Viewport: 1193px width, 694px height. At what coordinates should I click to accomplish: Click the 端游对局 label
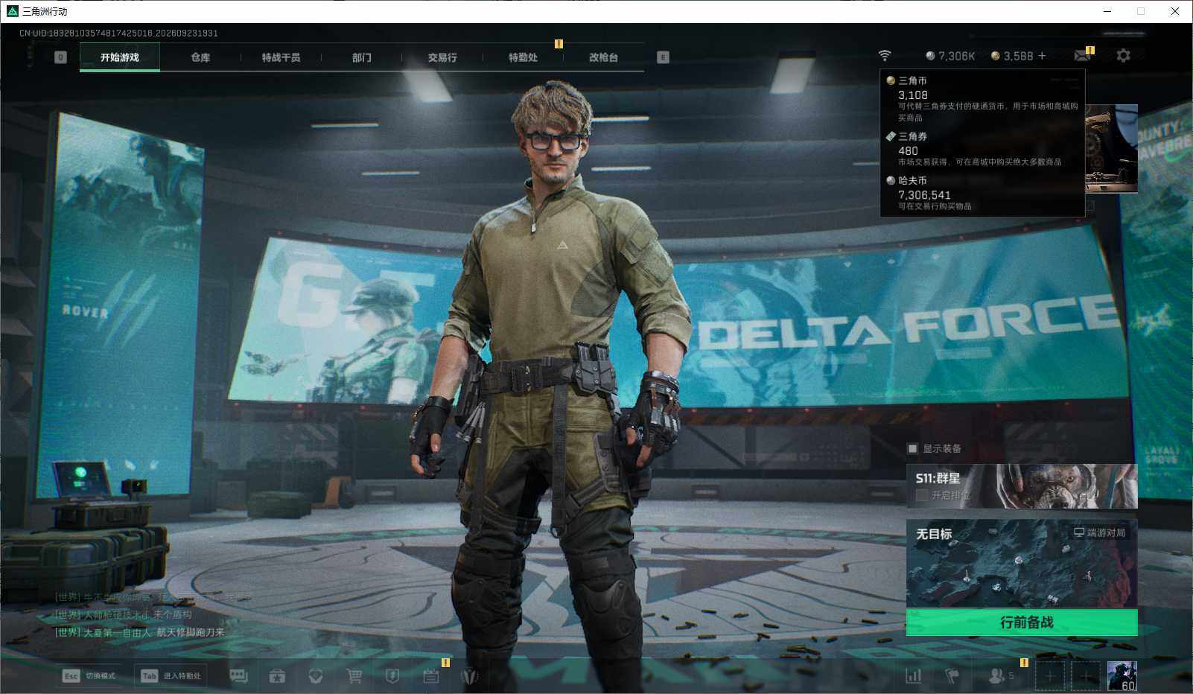pyautogui.click(x=1100, y=532)
